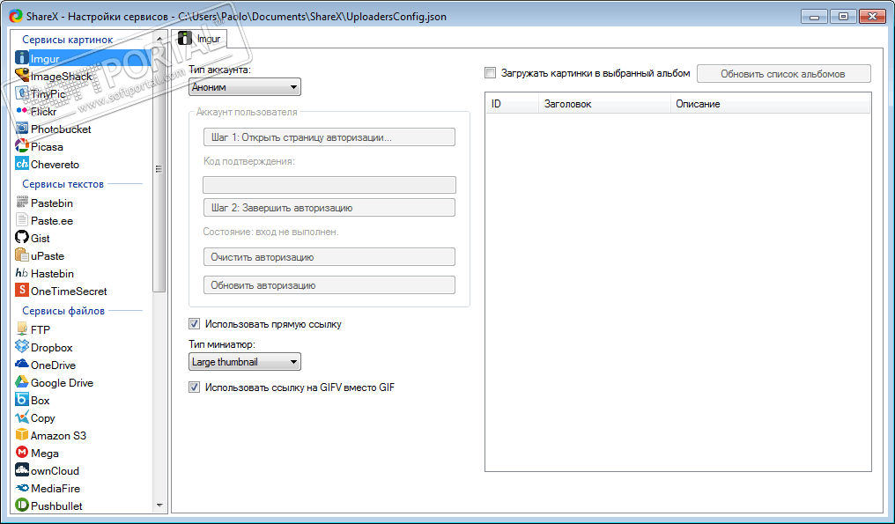The width and height of the screenshot is (895, 524).
Task: Click the ShareX logo in title bar
Action: coord(16,16)
